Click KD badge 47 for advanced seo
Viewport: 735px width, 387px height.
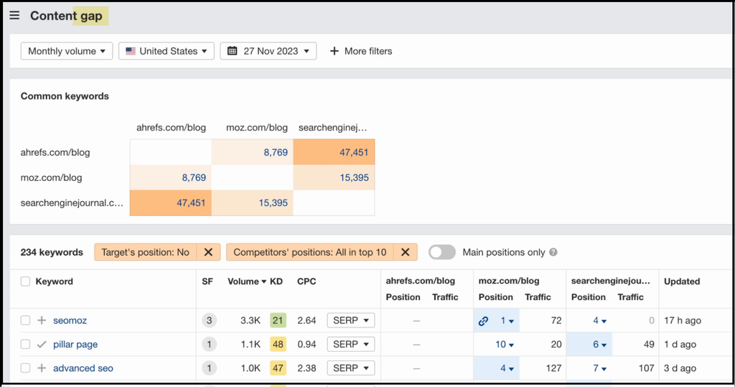[278, 368]
